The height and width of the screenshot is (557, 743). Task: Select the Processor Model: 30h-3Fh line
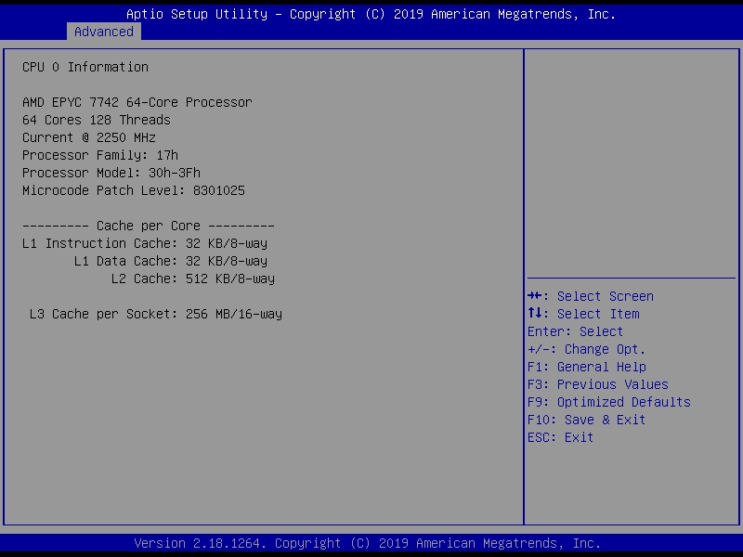[x=111, y=173]
